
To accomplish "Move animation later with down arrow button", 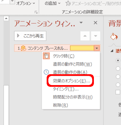I will tap(96, 36).
